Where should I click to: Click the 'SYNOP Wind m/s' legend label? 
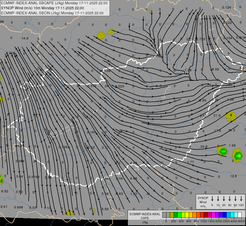tap(203, 202)
